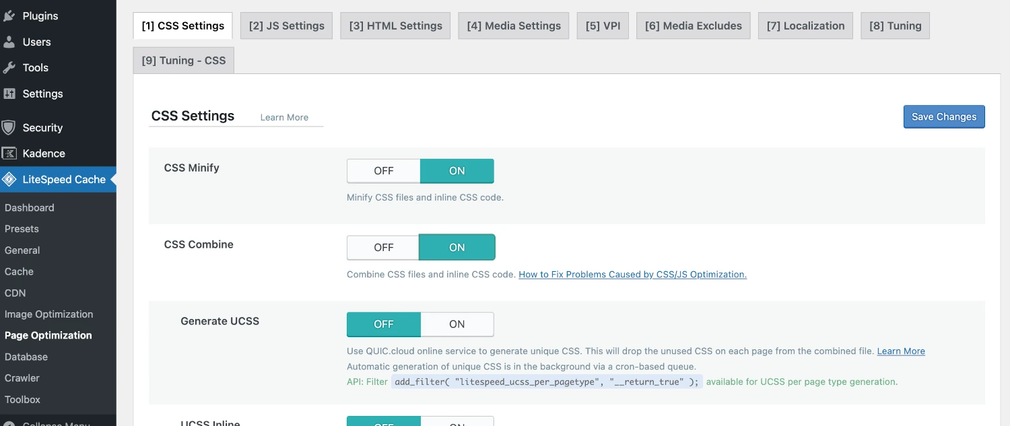Image resolution: width=1010 pixels, height=426 pixels.
Task: Open the [6] Media Excludes tab
Action: click(694, 26)
